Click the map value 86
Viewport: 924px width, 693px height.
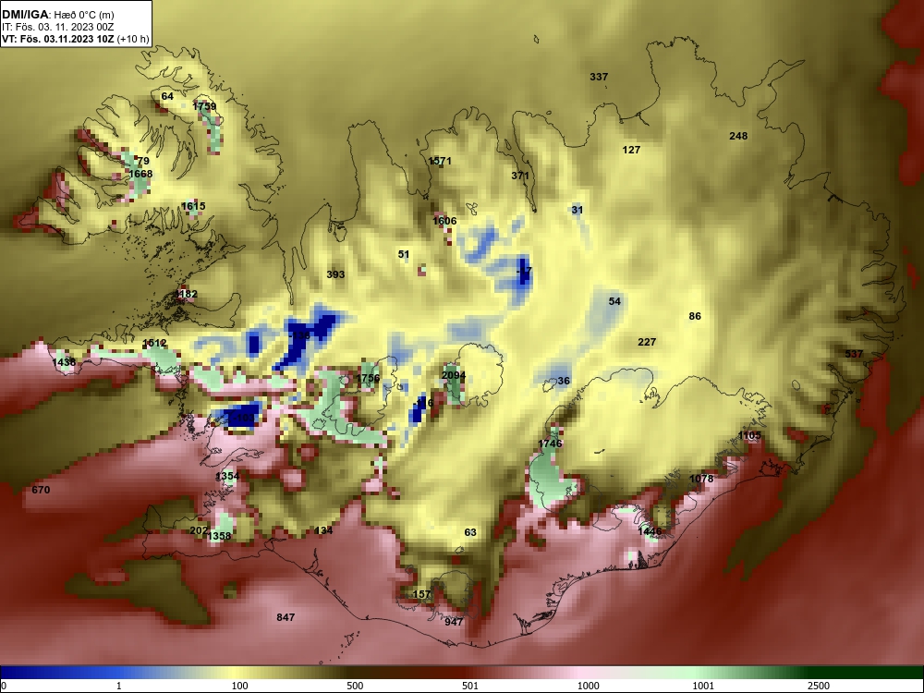696,316
